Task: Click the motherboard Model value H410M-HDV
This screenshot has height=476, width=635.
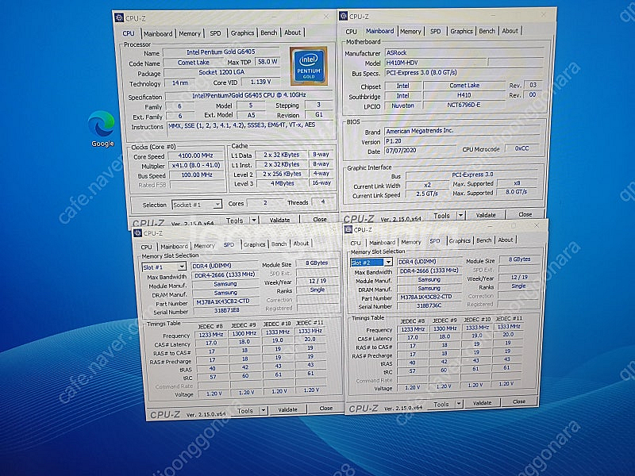Action: click(435, 63)
